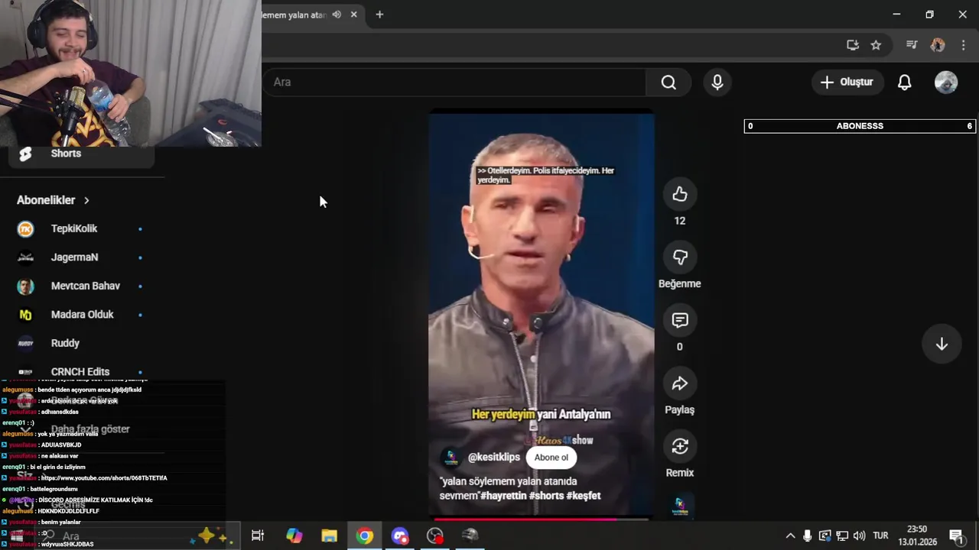The image size is (979, 550).
Task: Open OBS Studio taskbar icon
Action: 435,536
